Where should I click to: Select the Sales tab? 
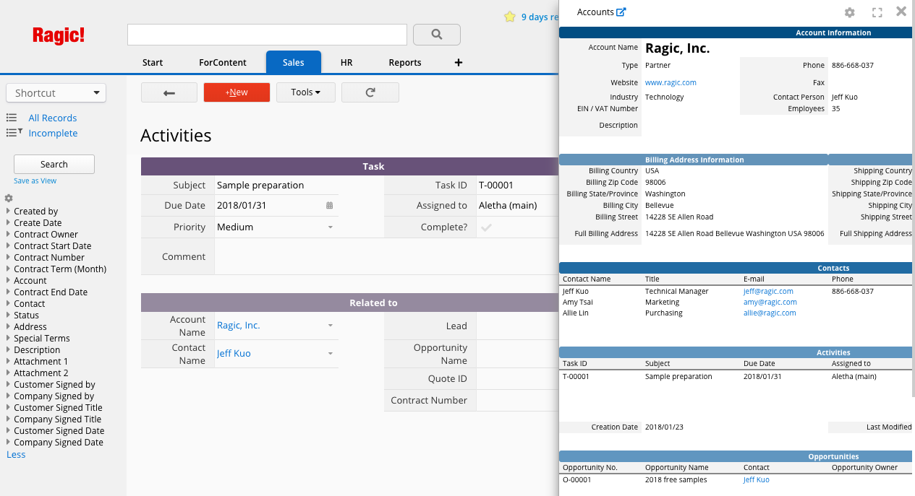pos(293,62)
